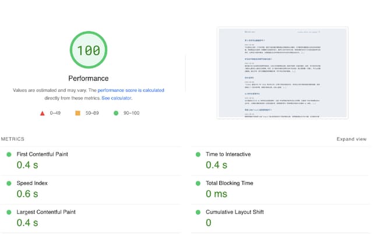Click green dot beside Time to Interactive
Screen dimensions: 373x235
click(197, 154)
